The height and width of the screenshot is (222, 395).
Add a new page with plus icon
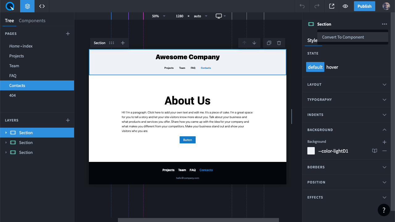pyautogui.click(x=68, y=34)
